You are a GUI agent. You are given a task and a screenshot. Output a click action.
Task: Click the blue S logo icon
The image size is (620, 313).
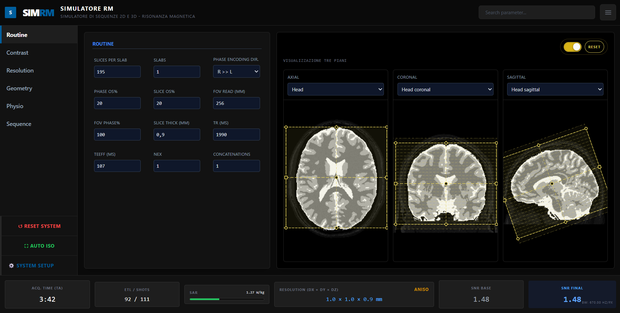point(10,13)
